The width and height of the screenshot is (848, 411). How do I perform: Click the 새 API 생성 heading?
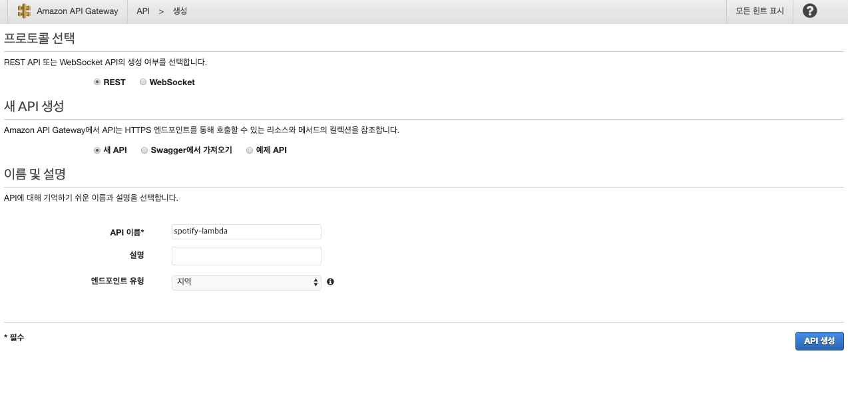click(x=34, y=106)
